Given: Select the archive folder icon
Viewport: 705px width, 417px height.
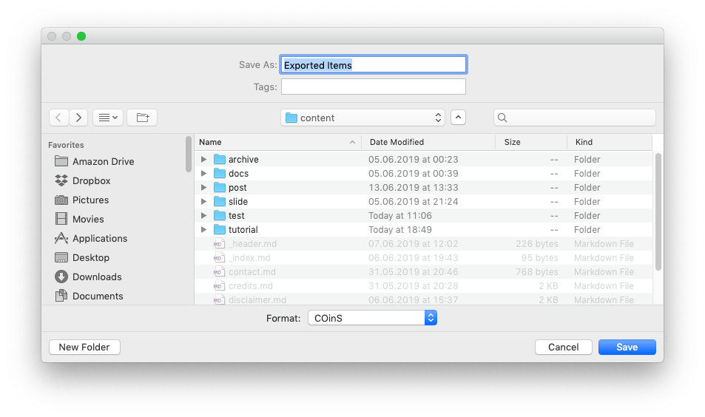Looking at the screenshot, I should [x=220, y=159].
